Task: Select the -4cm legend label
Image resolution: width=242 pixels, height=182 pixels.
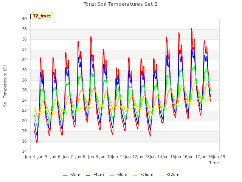Action: click(99, 175)
